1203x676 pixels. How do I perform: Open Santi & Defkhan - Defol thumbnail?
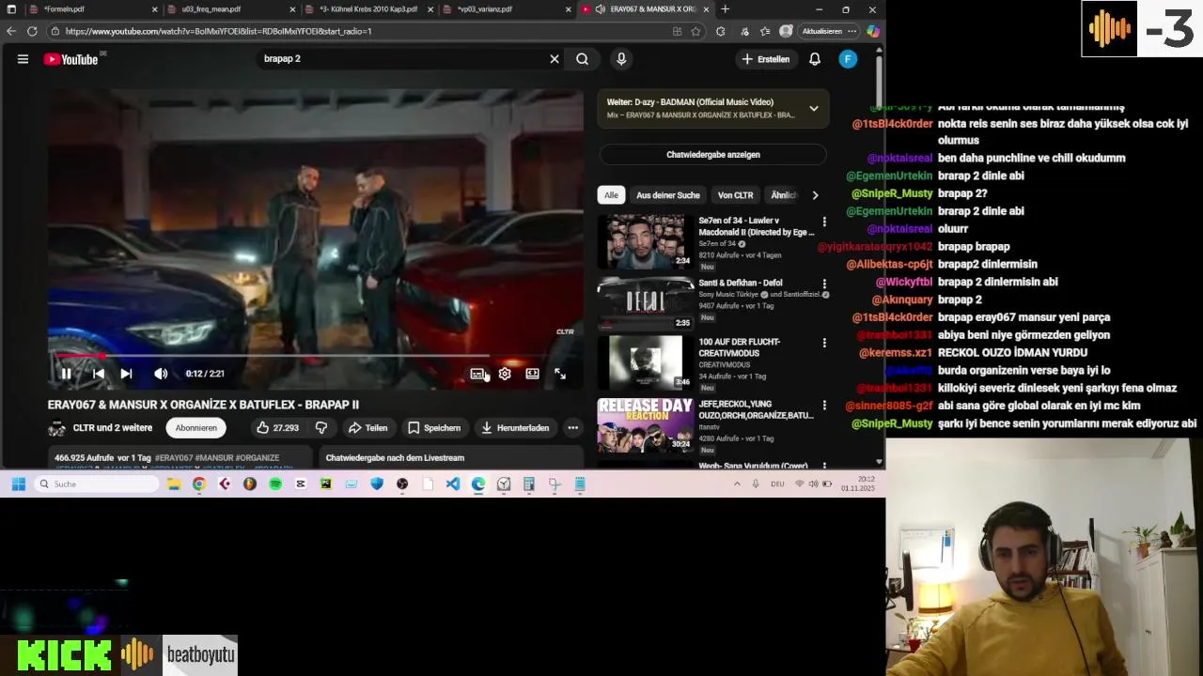click(646, 302)
